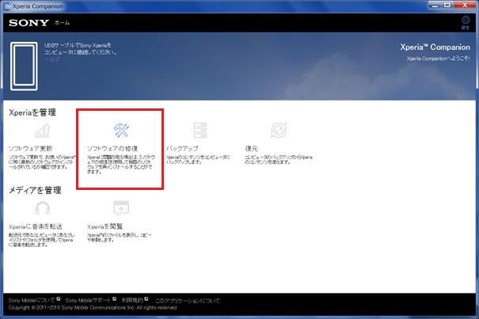Click the backup server icon
The image size is (479, 319).
click(x=200, y=131)
